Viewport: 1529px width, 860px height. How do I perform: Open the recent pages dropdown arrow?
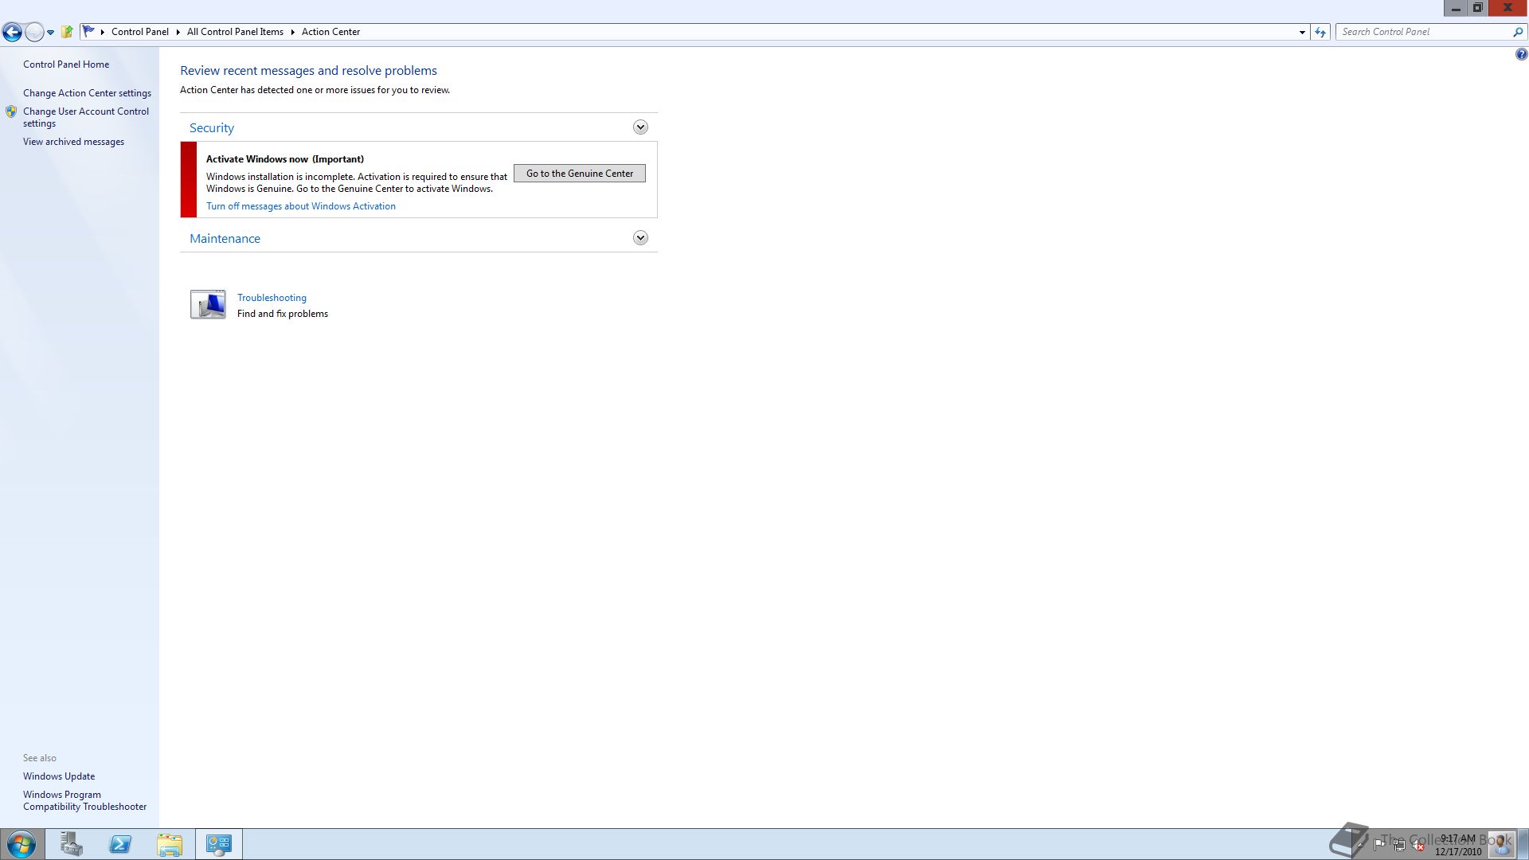(x=50, y=33)
